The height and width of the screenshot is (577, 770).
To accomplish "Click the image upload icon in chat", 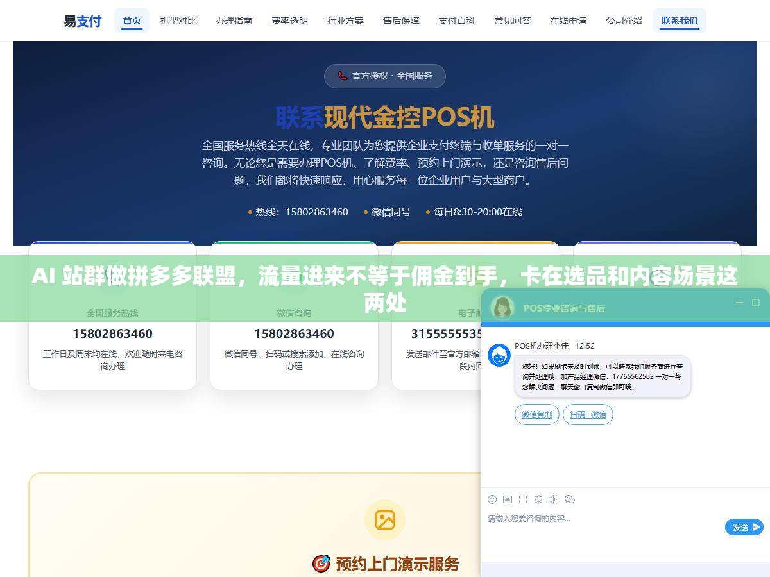I will pos(508,499).
